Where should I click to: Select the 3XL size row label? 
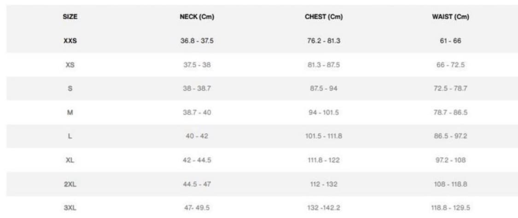pyautogui.click(x=70, y=208)
